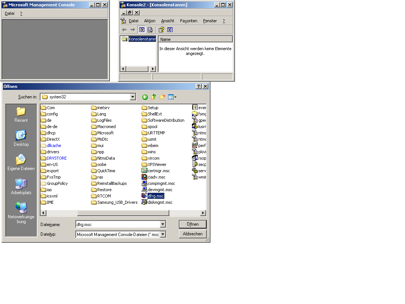
Task: Select the config folder
Action: [49, 114]
